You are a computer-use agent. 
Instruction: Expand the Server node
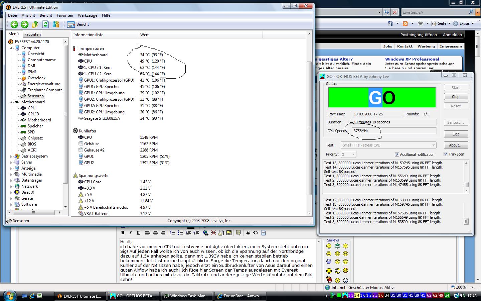11,162
